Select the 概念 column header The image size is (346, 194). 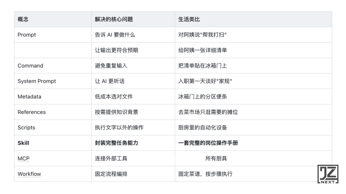[23, 19]
